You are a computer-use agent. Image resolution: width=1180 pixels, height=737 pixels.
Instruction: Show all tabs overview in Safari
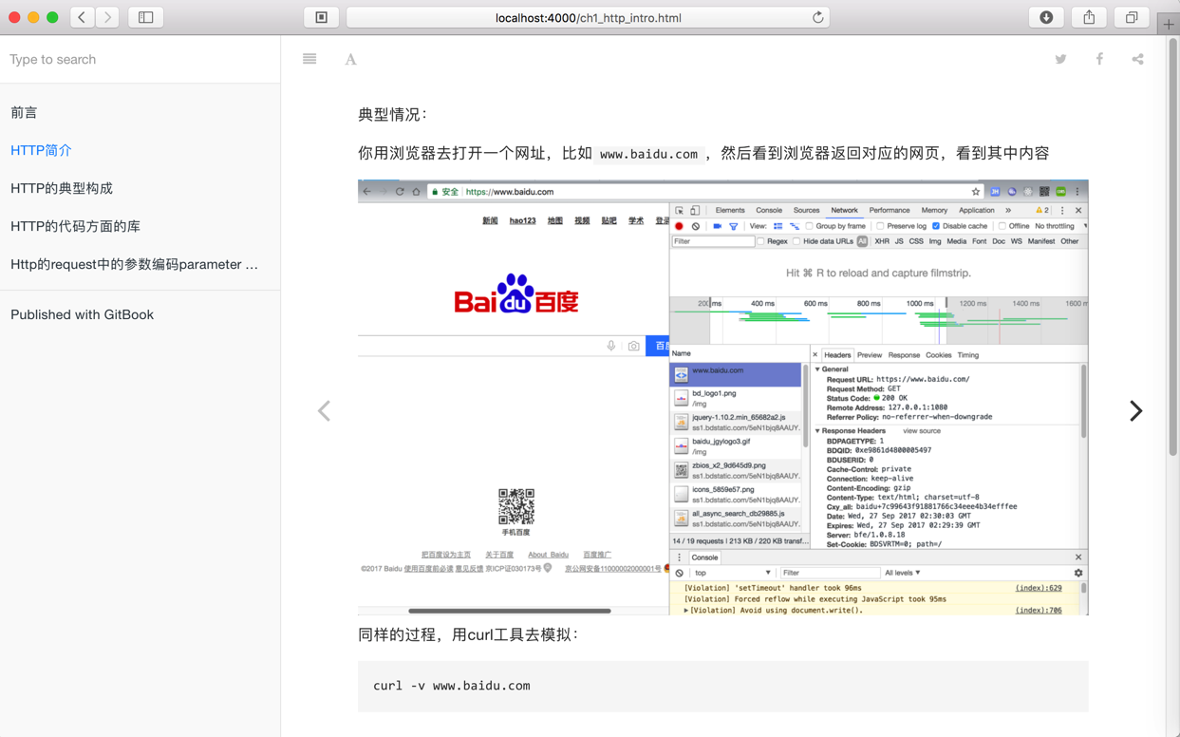point(1132,17)
